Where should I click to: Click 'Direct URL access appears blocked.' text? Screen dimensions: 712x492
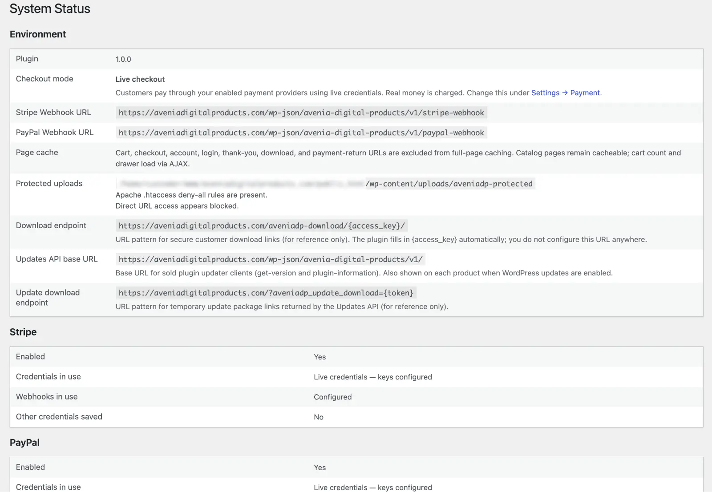(177, 206)
